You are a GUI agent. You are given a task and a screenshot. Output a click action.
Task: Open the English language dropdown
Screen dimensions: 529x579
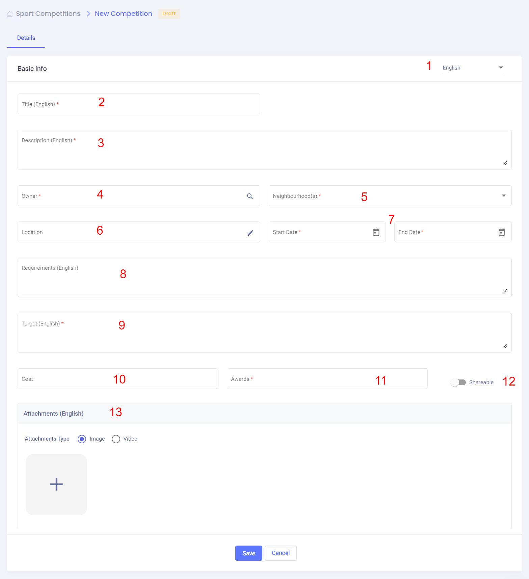pos(473,68)
